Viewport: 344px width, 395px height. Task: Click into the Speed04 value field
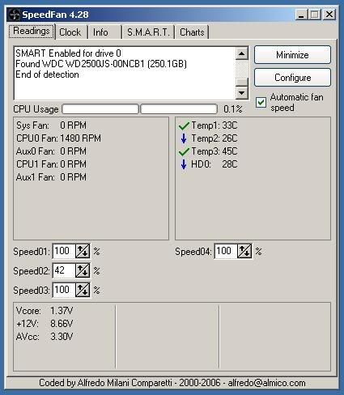226,251
